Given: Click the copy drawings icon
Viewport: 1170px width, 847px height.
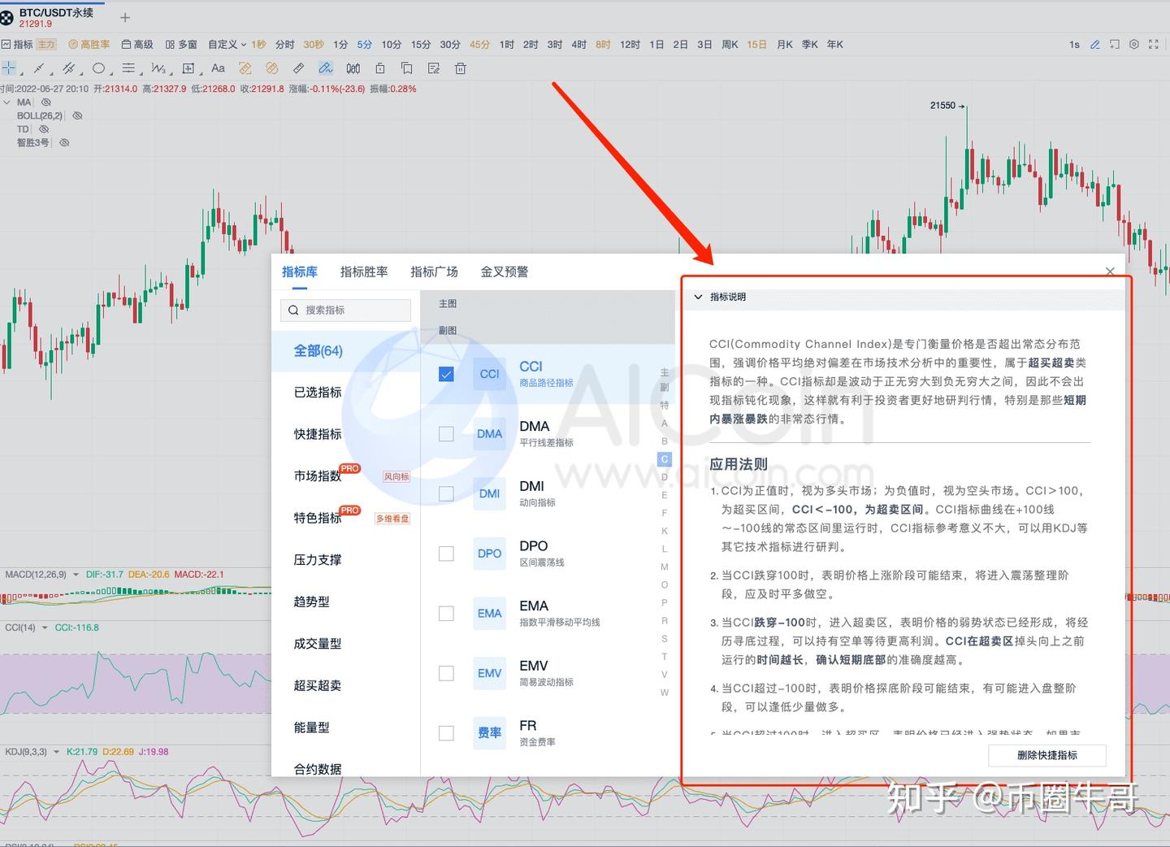Looking at the screenshot, I should [x=407, y=68].
